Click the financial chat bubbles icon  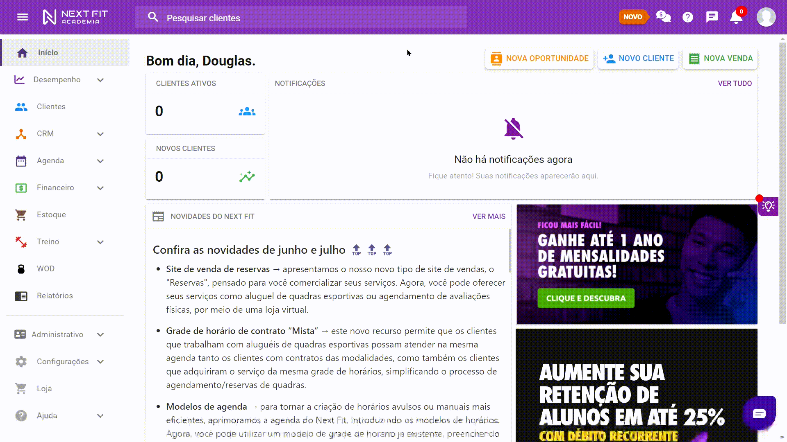pyautogui.click(x=663, y=17)
